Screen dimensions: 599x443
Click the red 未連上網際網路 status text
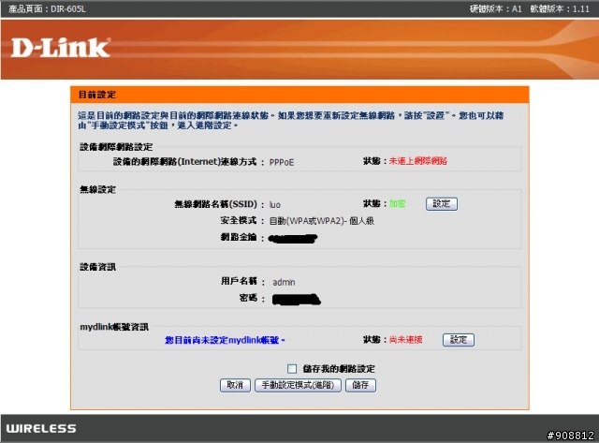(418, 161)
